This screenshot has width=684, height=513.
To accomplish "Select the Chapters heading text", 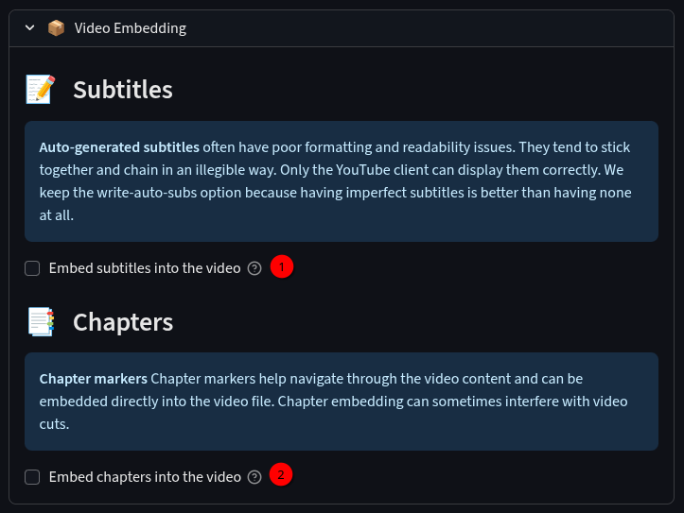I will tap(123, 322).
